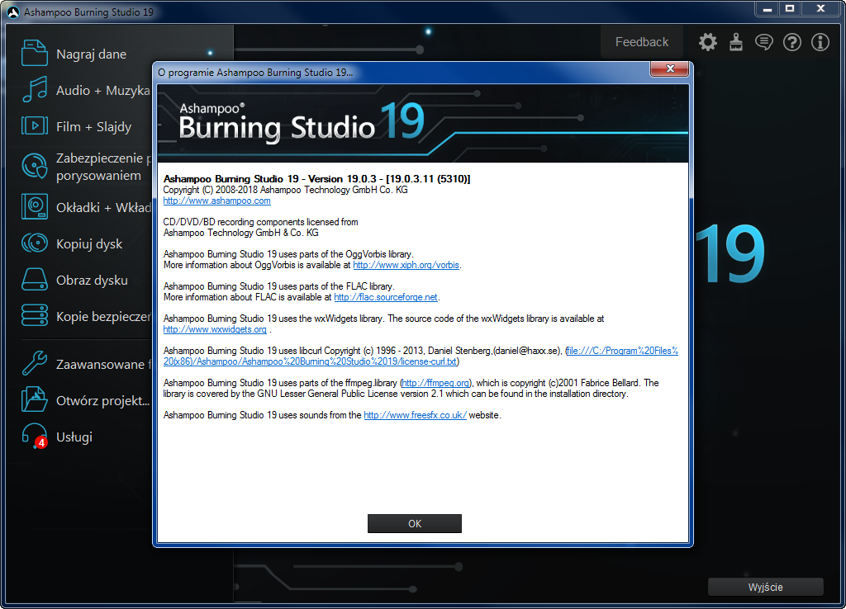Viewport: 846px width, 609px height.
Task: Select Audio + Muzyka menu entry
Action: (103, 90)
